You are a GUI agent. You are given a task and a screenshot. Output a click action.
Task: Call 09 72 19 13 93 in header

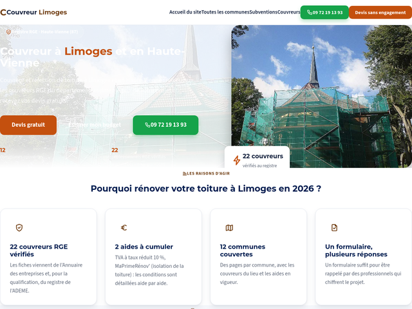click(x=324, y=12)
